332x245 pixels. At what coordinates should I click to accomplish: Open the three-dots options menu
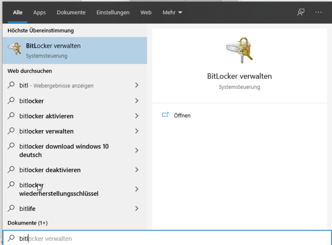(x=319, y=13)
